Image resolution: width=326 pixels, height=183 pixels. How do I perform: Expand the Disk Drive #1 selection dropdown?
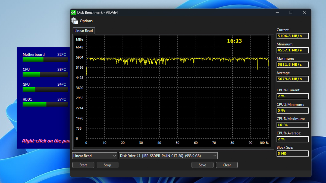[x=168, y=156]
